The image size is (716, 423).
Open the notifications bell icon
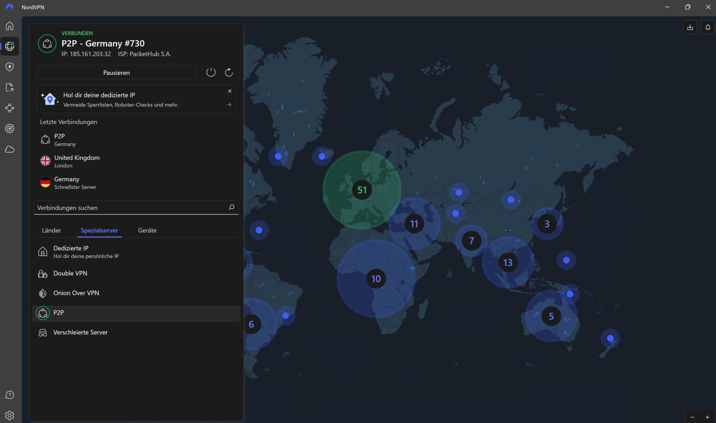tap(708, 27)
